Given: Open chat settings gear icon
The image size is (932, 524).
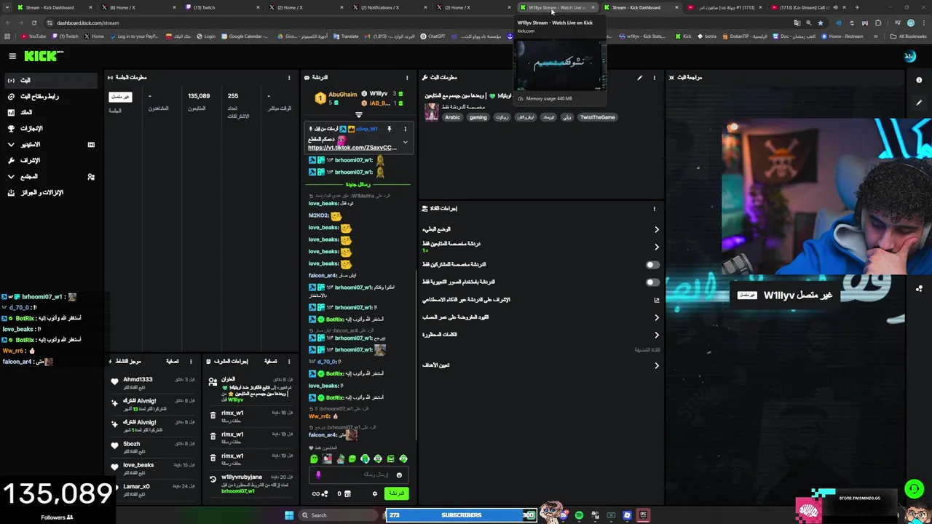Looking at the screenshot, I should 375,493.
